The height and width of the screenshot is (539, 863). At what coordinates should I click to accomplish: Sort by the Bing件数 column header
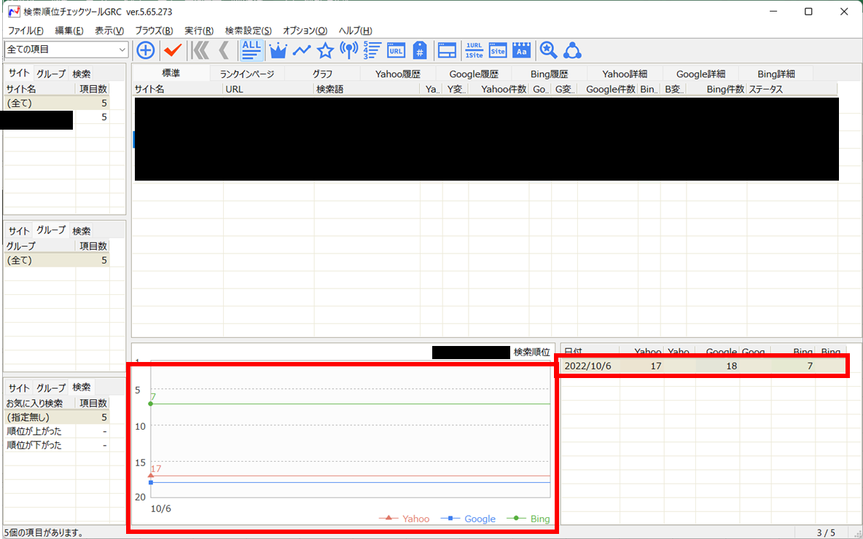coord(716,89)
